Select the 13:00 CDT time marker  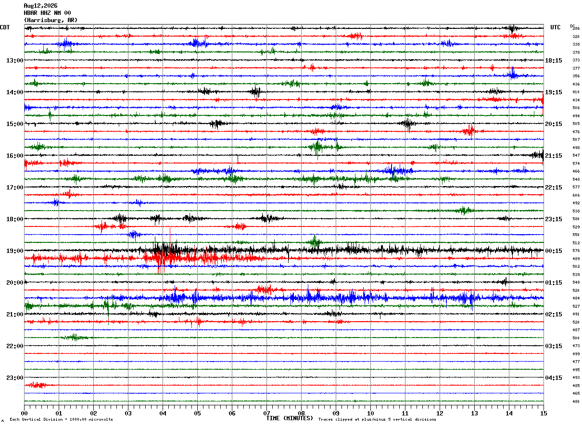14,61
